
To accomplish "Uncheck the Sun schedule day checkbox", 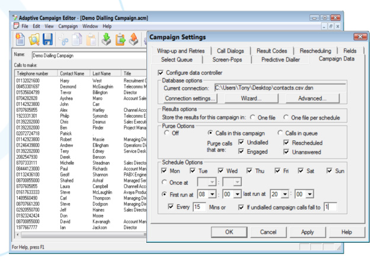I will point(331,171).
